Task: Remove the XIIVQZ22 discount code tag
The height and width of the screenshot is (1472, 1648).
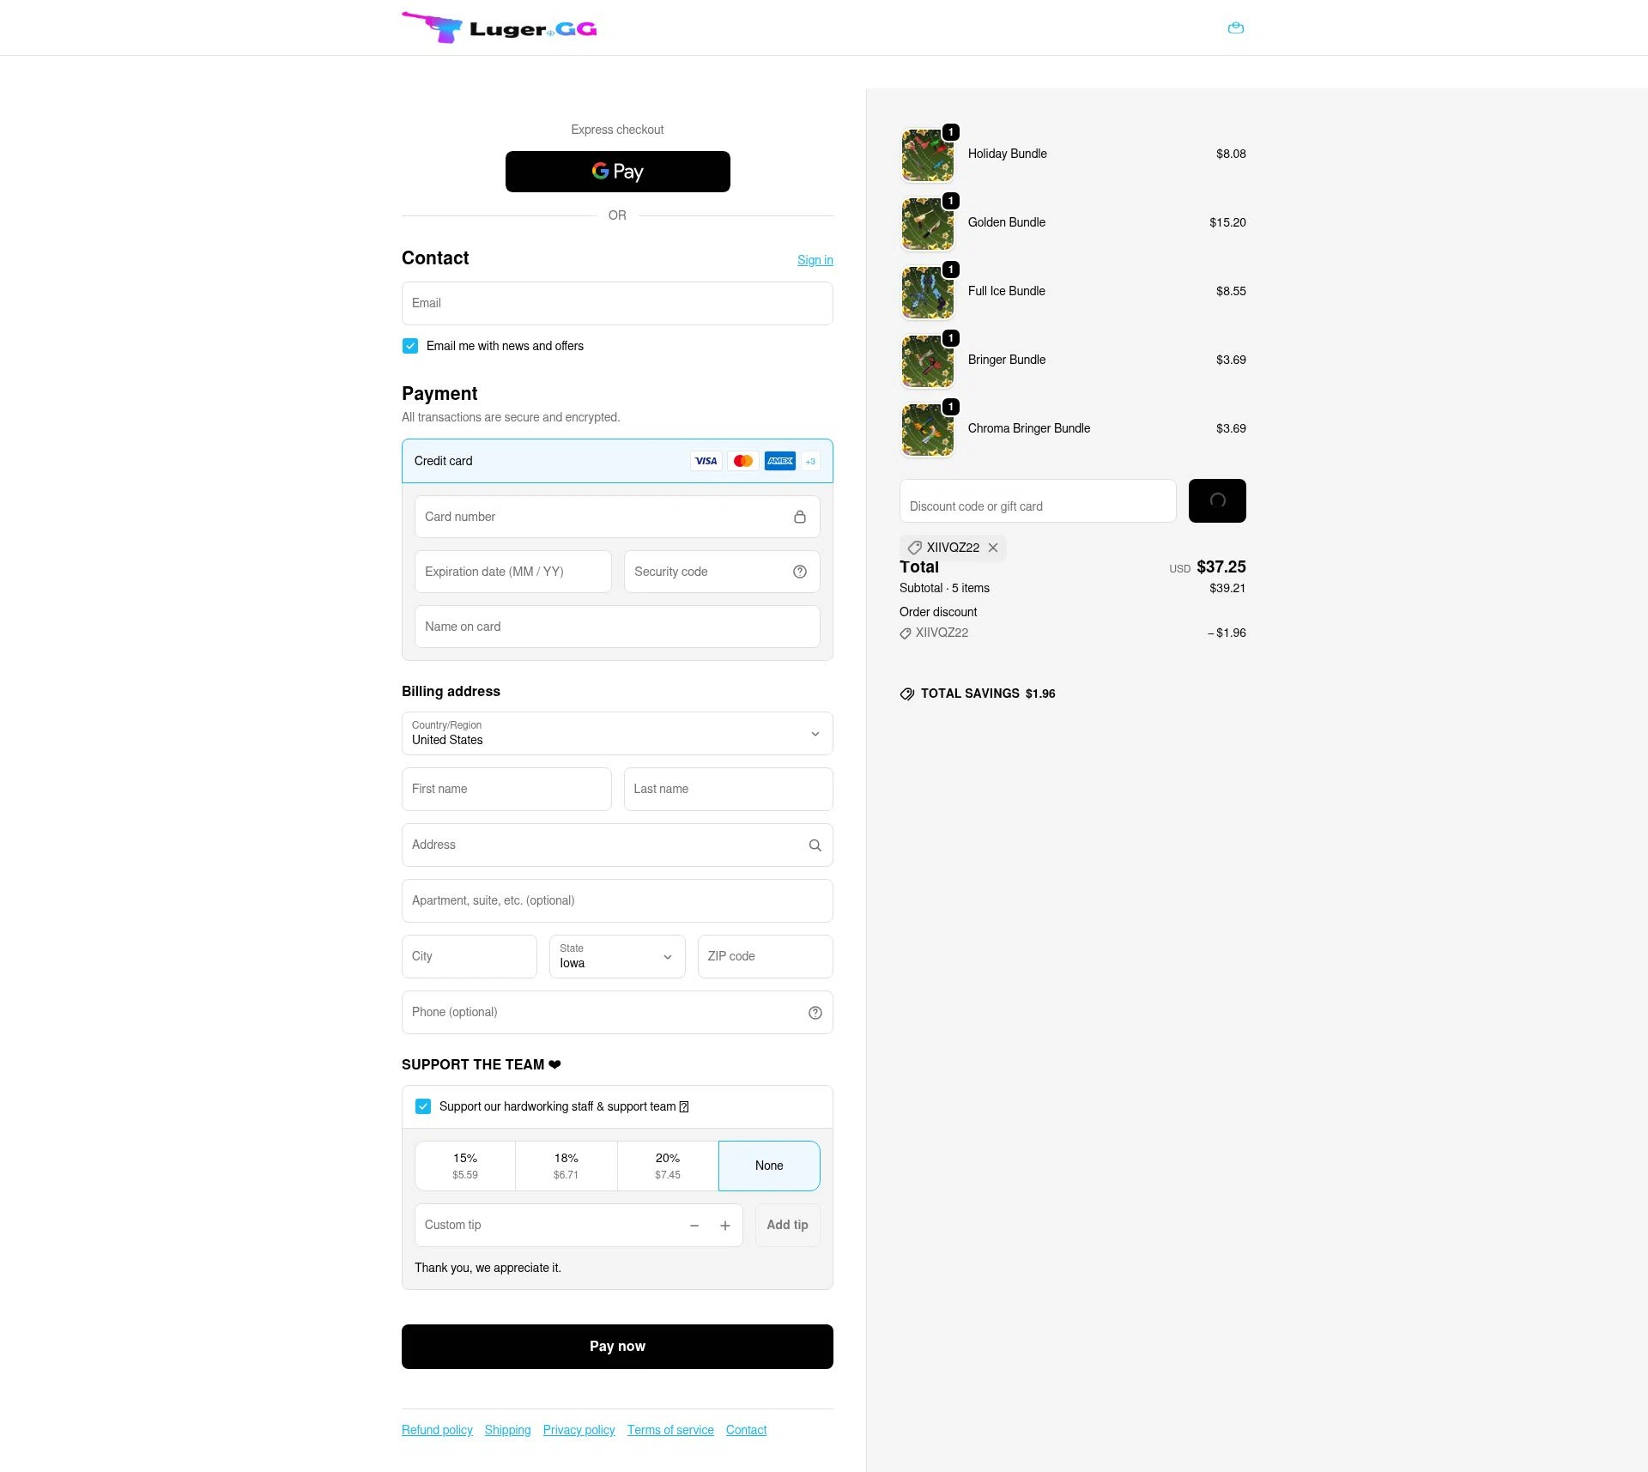Action: [993, 548]
